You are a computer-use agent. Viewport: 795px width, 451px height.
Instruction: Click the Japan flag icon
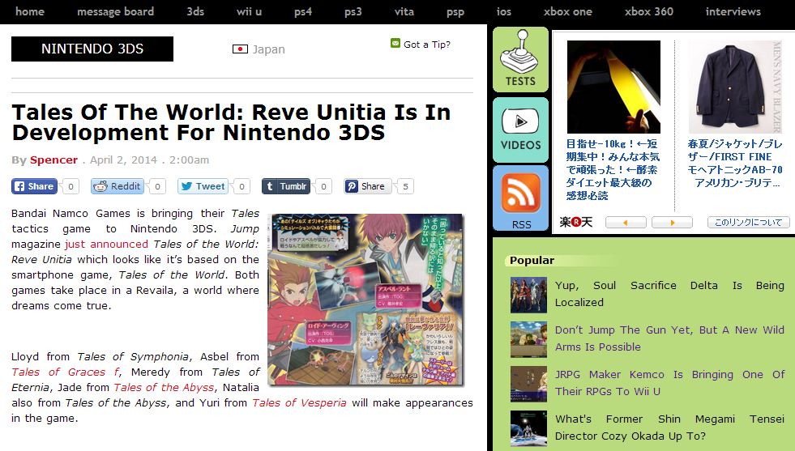240,49
